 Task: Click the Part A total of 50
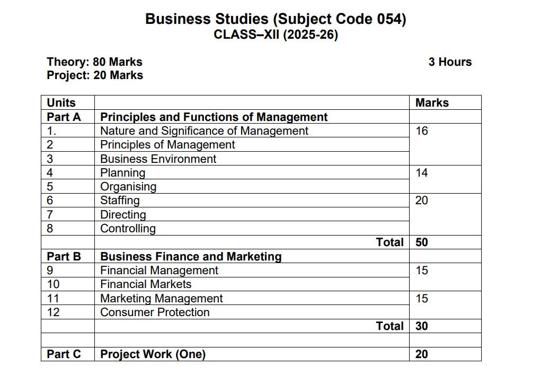(x=422, y=242)
